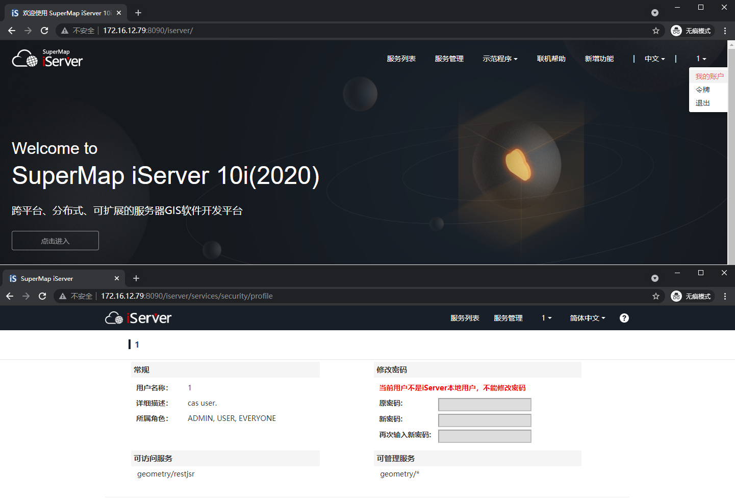Go forward in the bottom browser window
The width and height of the screenshot is (735, 503).
tap(26, 296)
